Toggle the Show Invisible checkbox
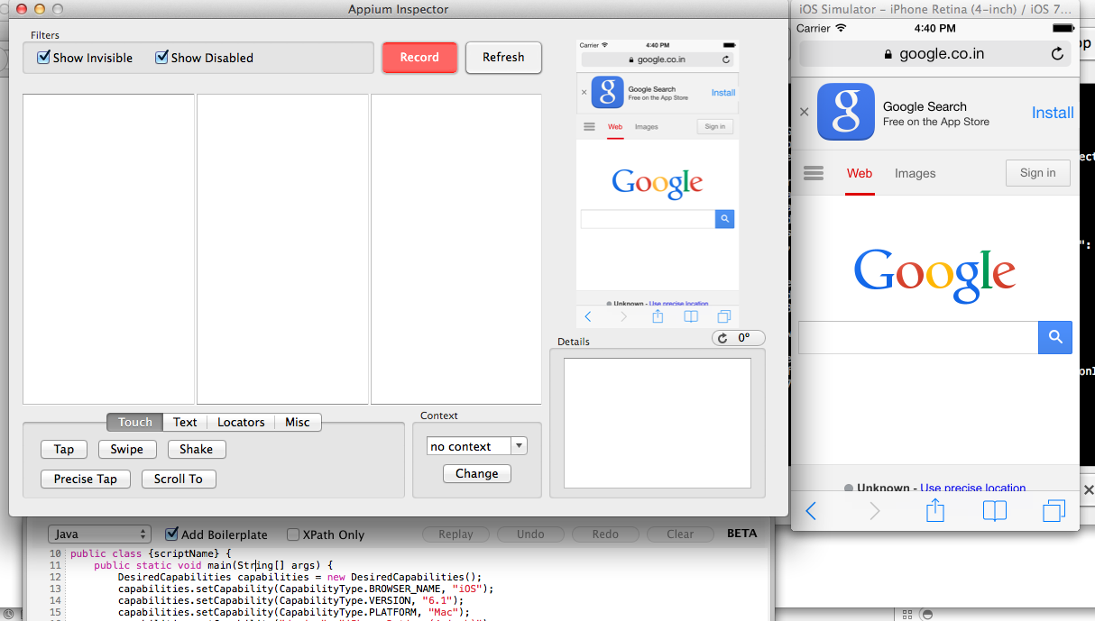Viewport: 1095px width, 621px height. 44,58
